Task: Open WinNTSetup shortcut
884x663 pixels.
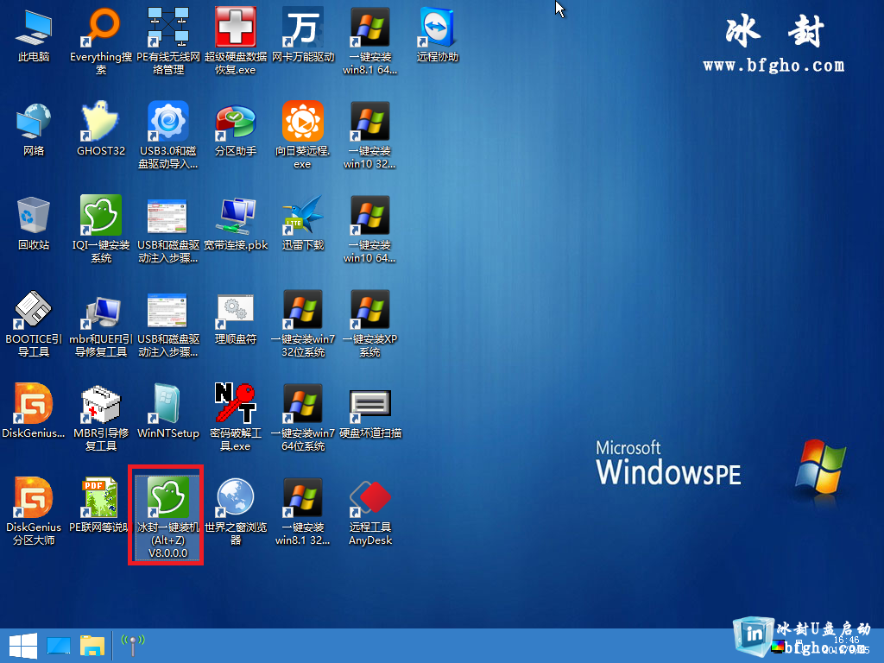Action: (x=168, y=412)
